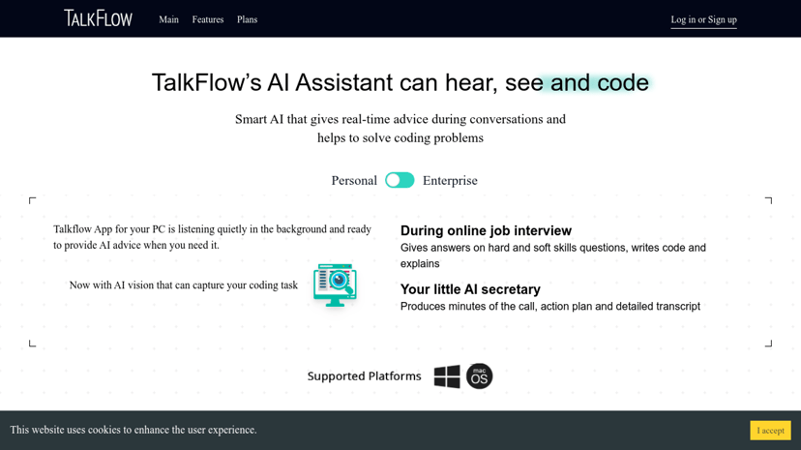801x450 pixels.
Task: Click the macOS platform icon
Action: (x=479, y=376)
